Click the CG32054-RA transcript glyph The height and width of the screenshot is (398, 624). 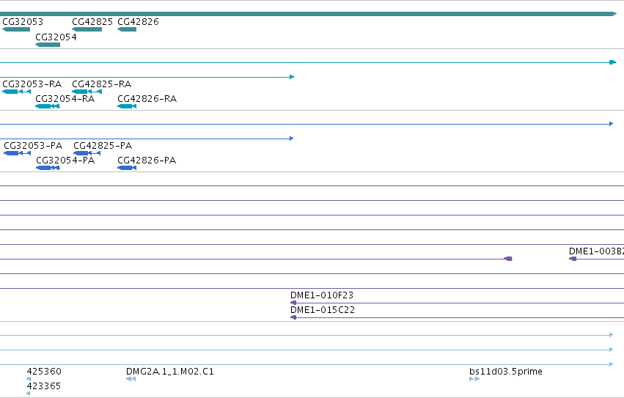tap(48, 106)
